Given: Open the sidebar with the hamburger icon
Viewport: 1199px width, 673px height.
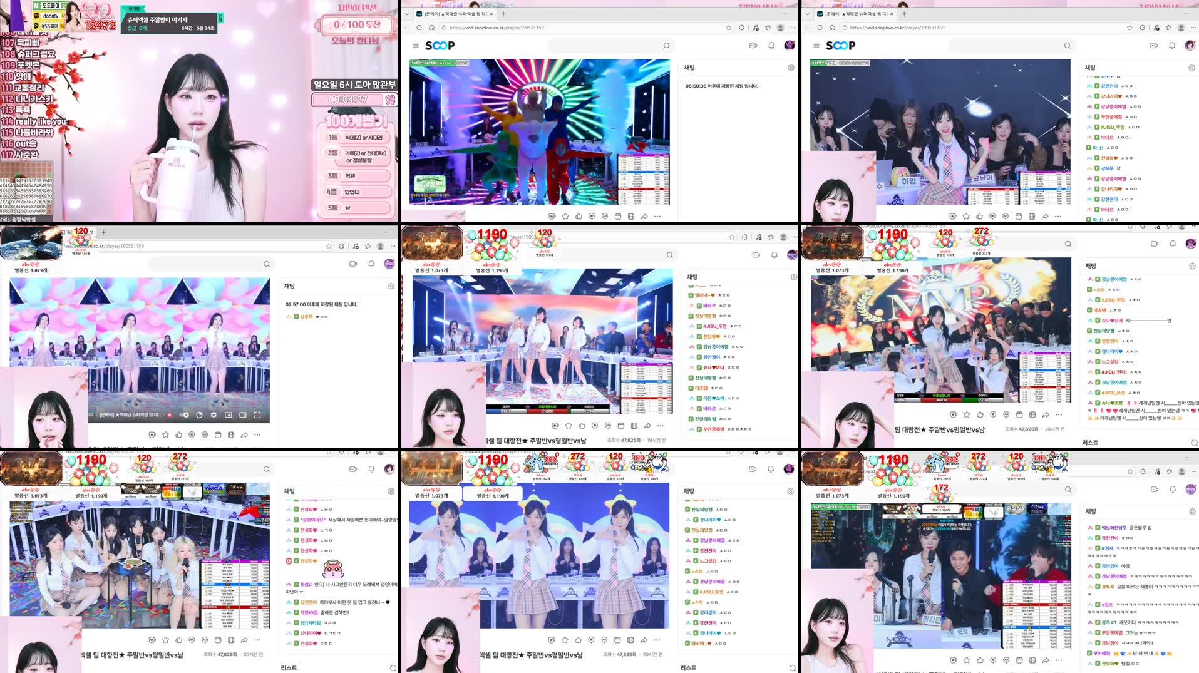Looking at the screenshot, I should pos(415,45).
